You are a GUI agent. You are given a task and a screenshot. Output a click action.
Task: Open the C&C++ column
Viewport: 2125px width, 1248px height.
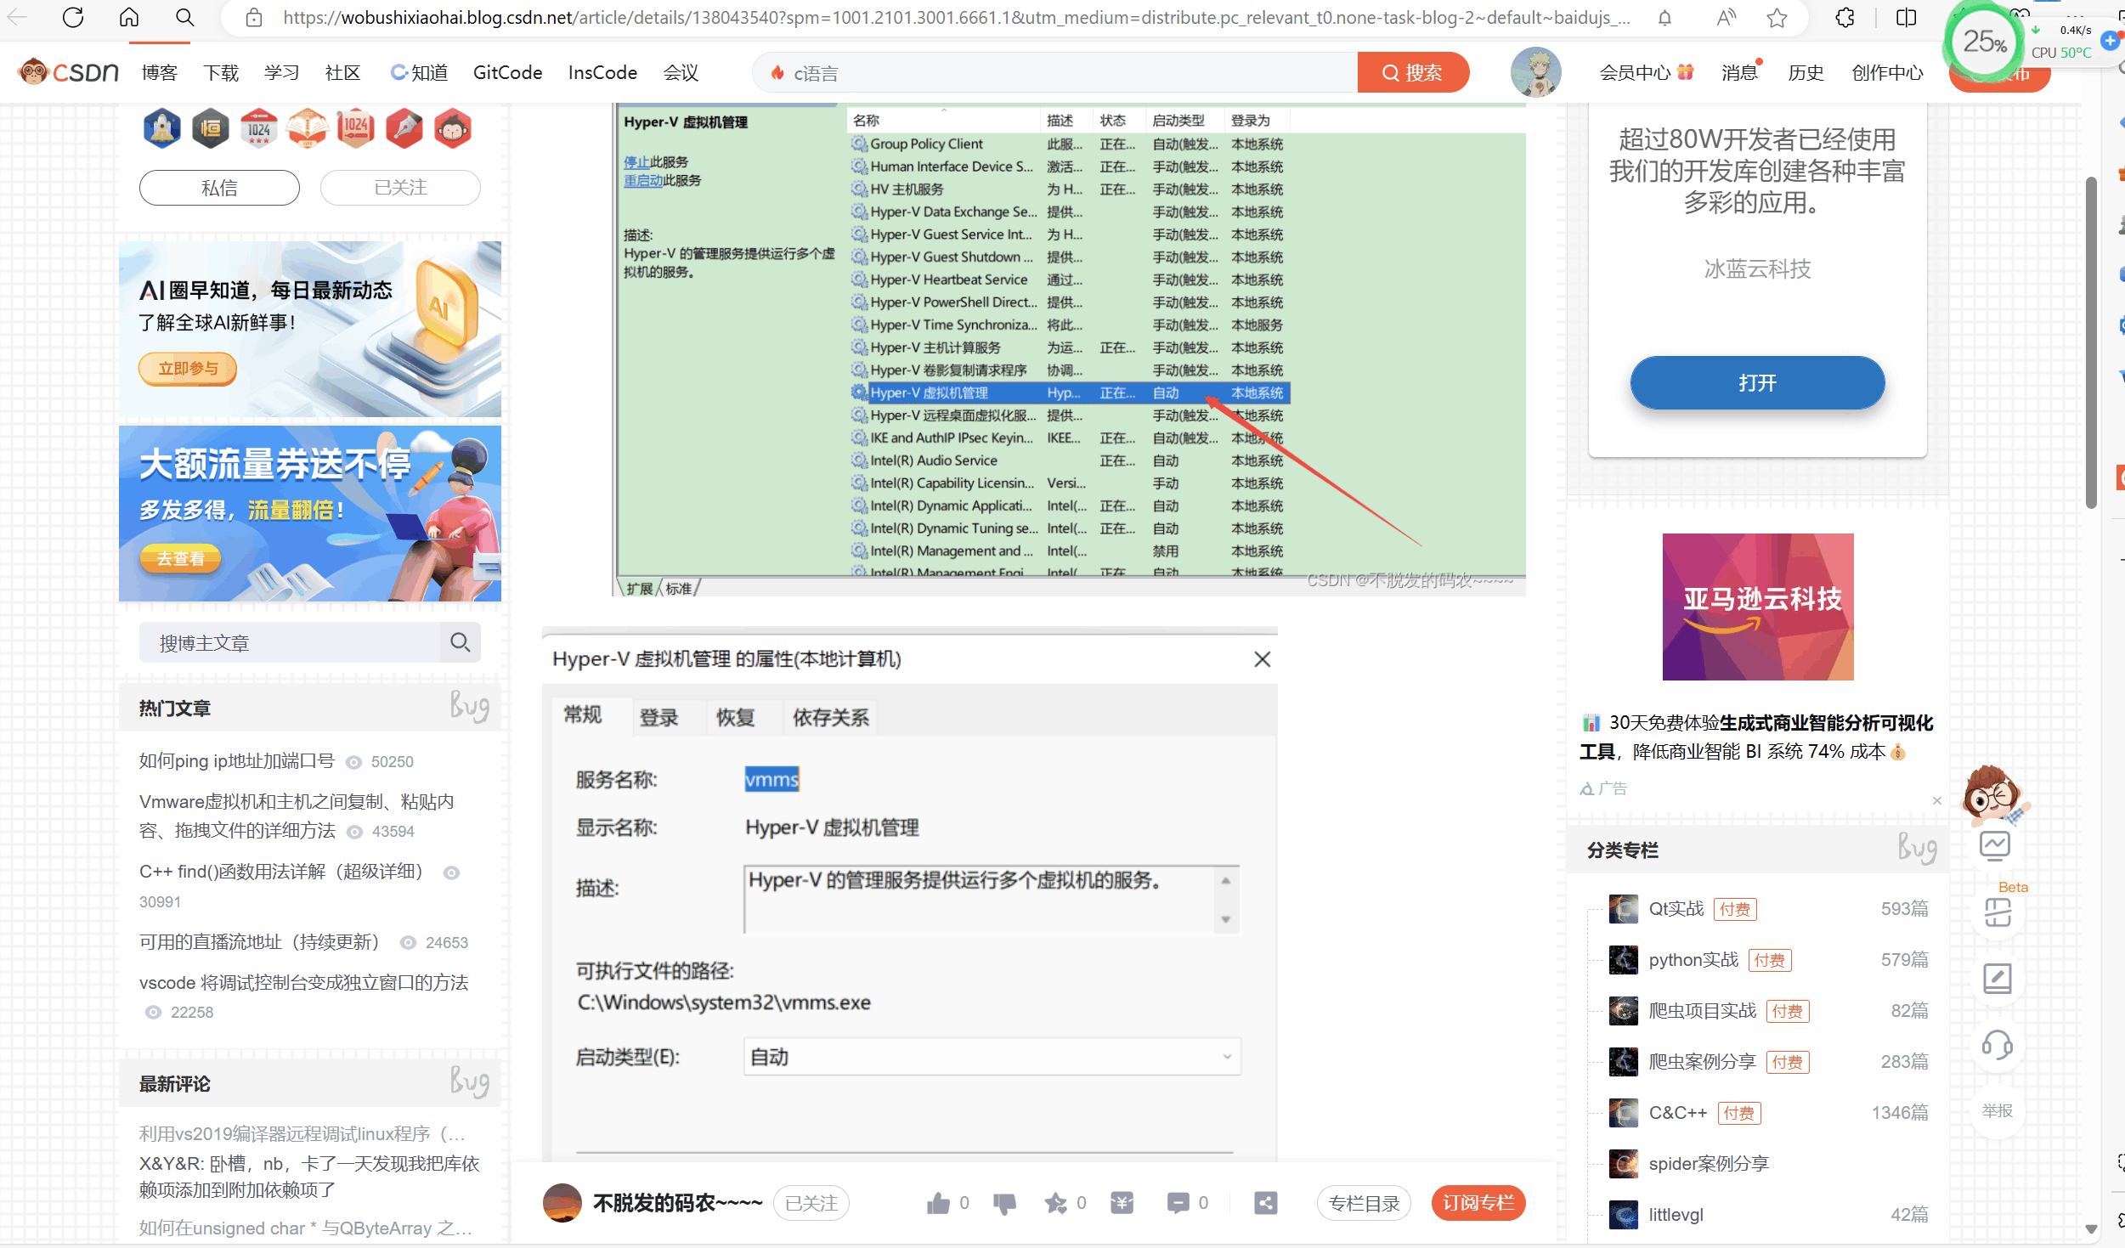(x=1677, y=1113)
